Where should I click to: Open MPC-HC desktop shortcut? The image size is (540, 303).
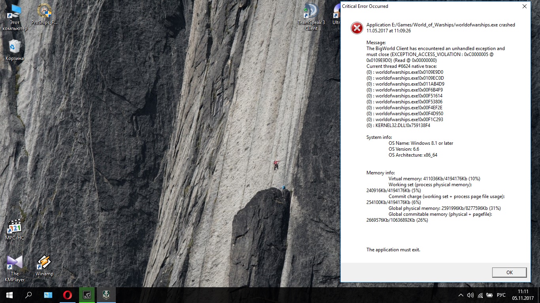[x=15, y=230]
